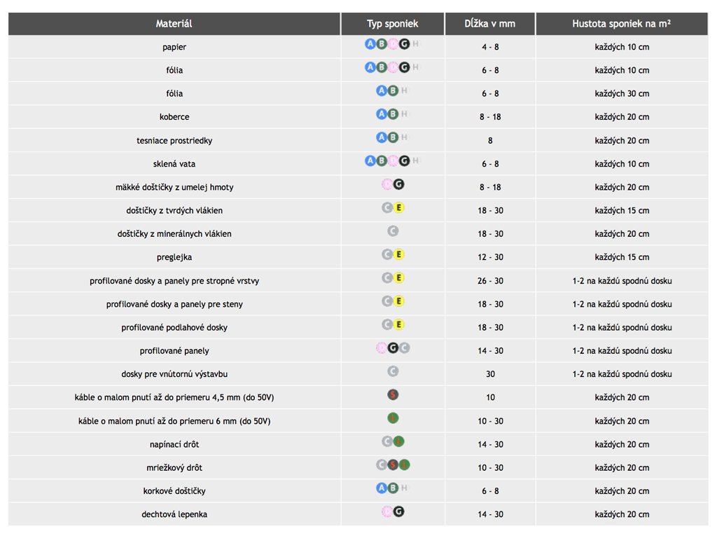
Task: Click S icon in 4,5 mm cable row
Action: (393, 395)
